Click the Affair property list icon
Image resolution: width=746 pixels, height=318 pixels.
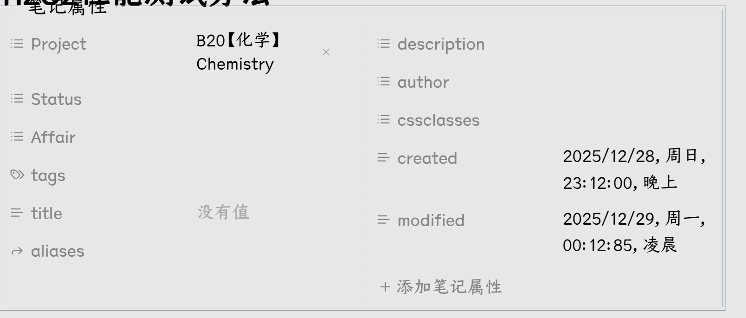17,137
